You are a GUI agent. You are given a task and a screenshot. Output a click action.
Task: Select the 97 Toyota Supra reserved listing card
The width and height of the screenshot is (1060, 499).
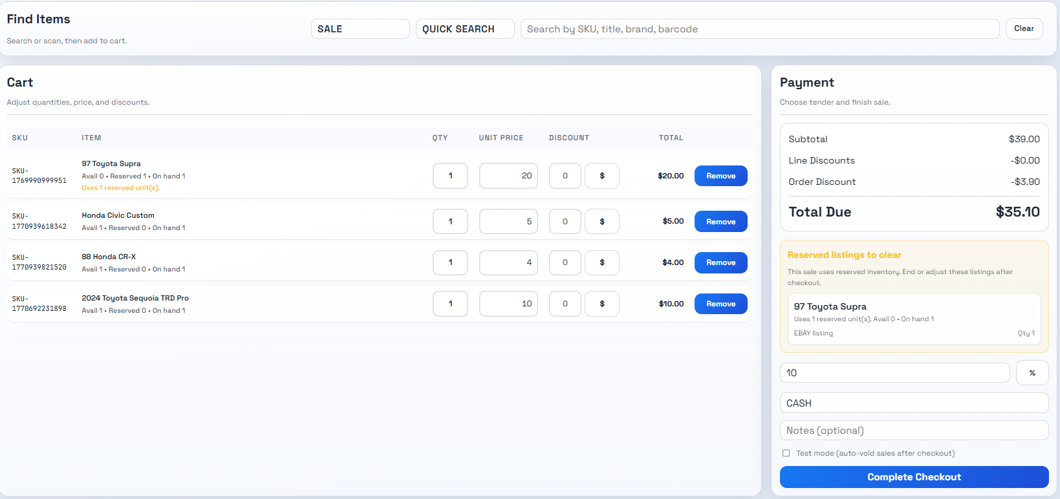pos(914,319)
